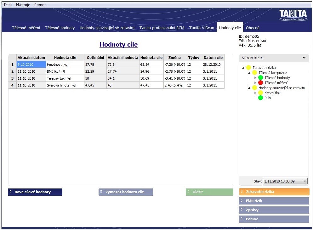This screenshot has height=230, width=313.
Task: Open the STROM RIZIK panel menu arrow
Action: (x=304, y=58)
